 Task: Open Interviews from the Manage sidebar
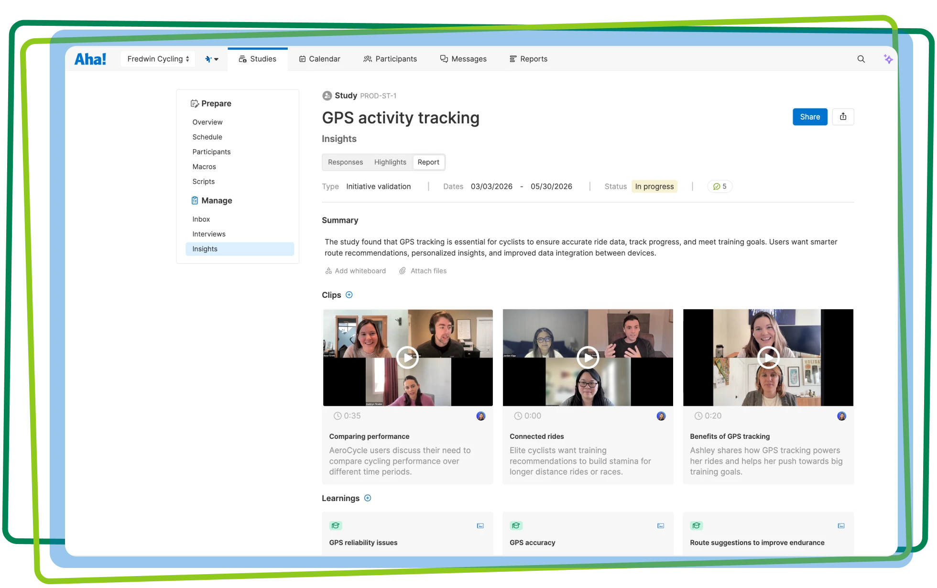tap(208, 234)
